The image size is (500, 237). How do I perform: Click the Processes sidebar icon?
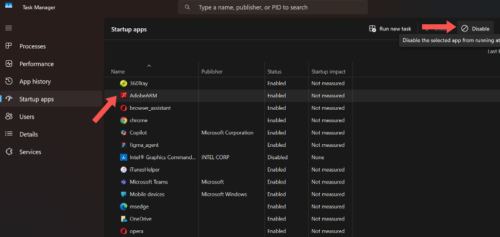coord(9,46)
